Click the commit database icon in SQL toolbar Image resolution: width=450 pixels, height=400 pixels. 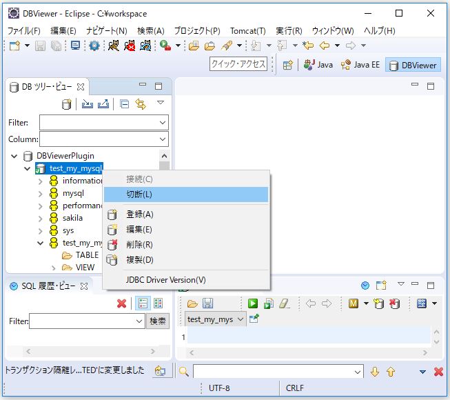tap(378, 303)
